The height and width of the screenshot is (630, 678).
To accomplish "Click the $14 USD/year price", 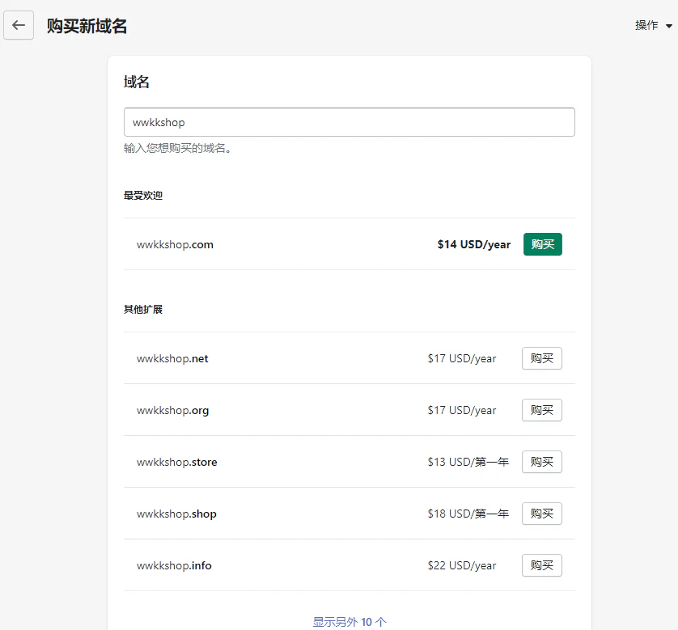I will (x=473, y=244).
